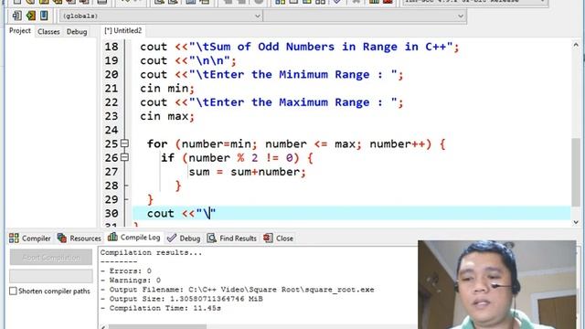Click the compile log scroll left arrow
Image resolution: width=585 pixels, height=329 pixels.
click(x=103, y=327)
